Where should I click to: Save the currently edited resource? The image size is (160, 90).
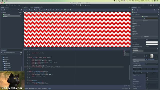pos(137,10)
